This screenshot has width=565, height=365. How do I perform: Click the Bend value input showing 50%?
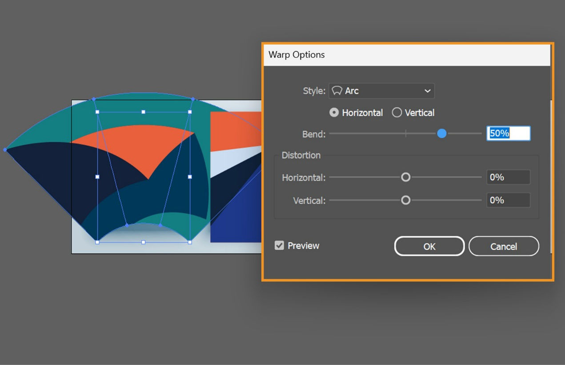[x=508, y=133]
